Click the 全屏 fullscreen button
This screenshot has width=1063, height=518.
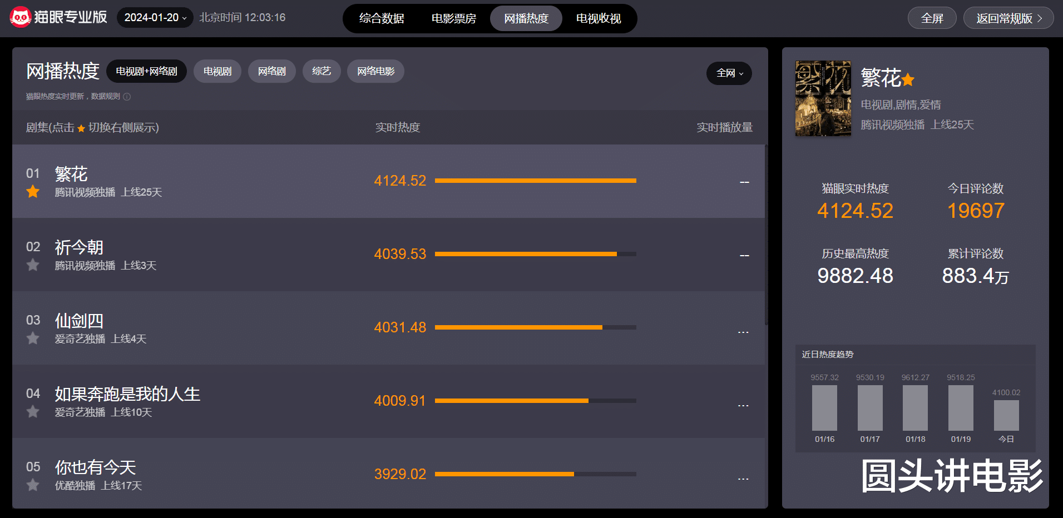click(932, 18)
